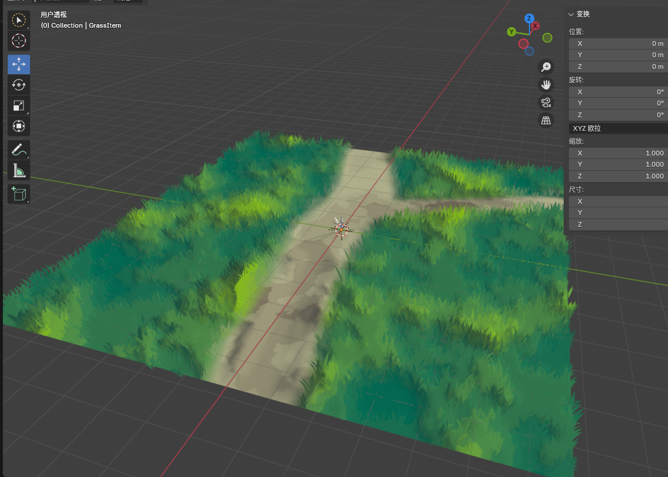Click the 缩放 X scale field
Viewport: 668px width, 477px height.
coord(618,153)
